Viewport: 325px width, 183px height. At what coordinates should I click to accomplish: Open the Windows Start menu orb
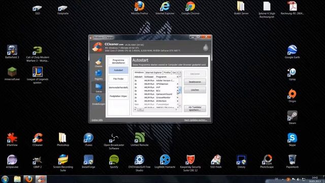tap(5, 179)
